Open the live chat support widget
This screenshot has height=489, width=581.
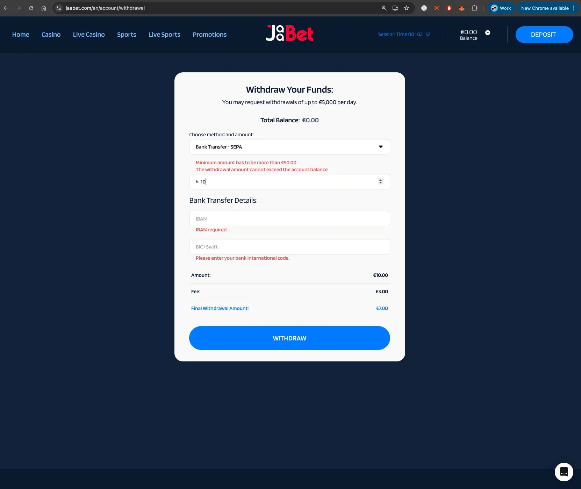564,472
